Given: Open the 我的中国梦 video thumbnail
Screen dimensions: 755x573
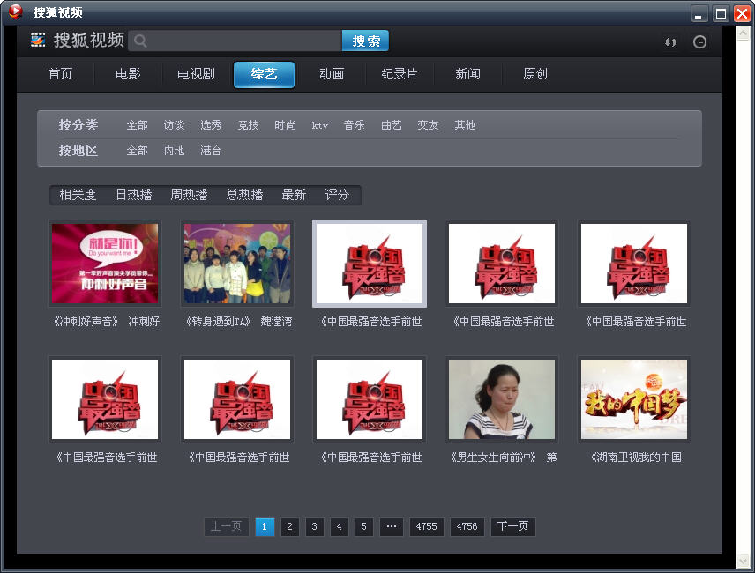Looking at the screenshot, I should click(634, 399).
